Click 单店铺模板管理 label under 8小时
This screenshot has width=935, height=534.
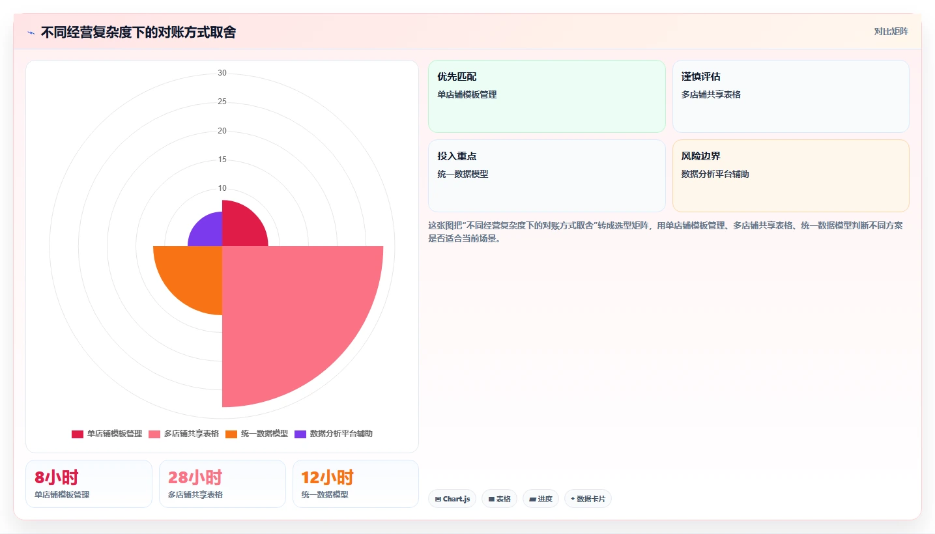tap(62, 495)
